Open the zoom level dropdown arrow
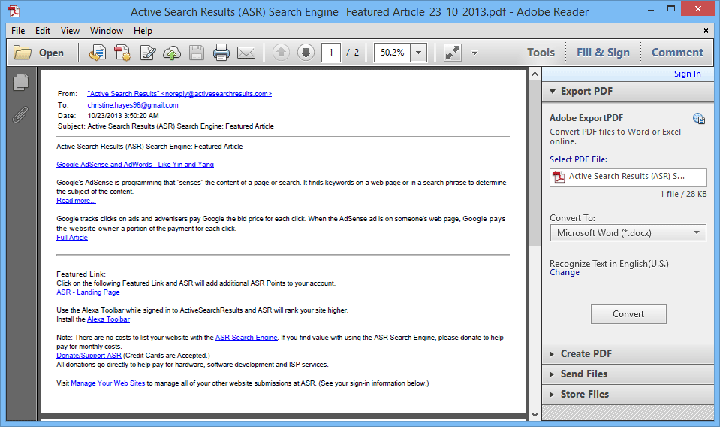Viewport: 720px width, 427px height. [x=419, y=53]
